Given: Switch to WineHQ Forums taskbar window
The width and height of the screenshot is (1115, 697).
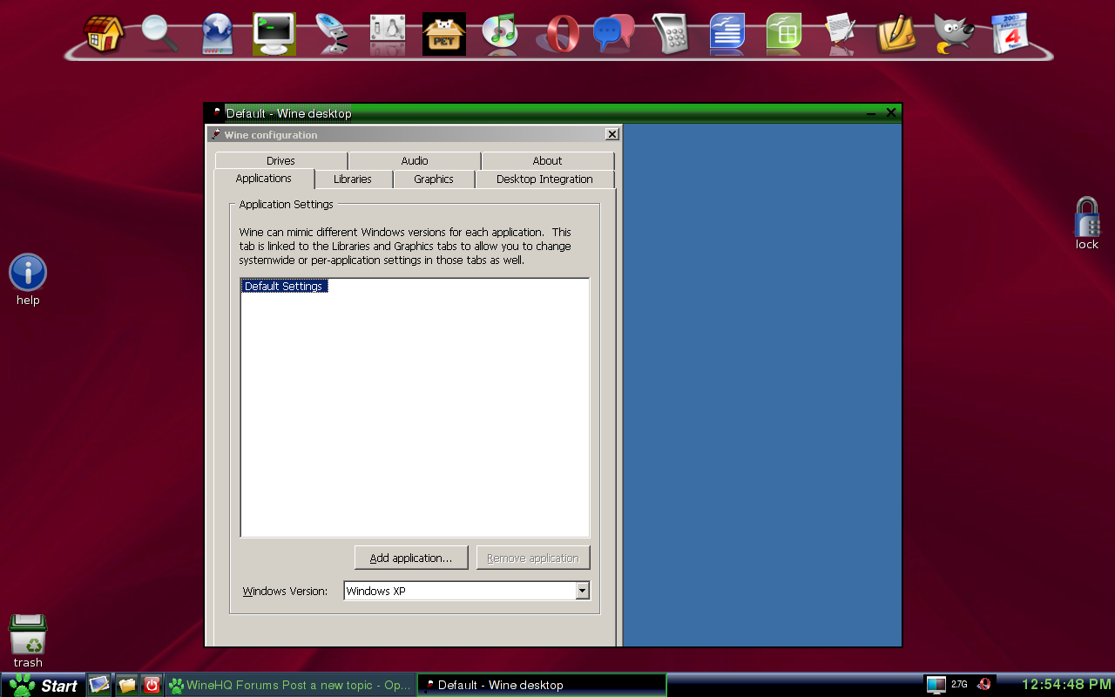Looking at the screenshot, I should (290, 685).
